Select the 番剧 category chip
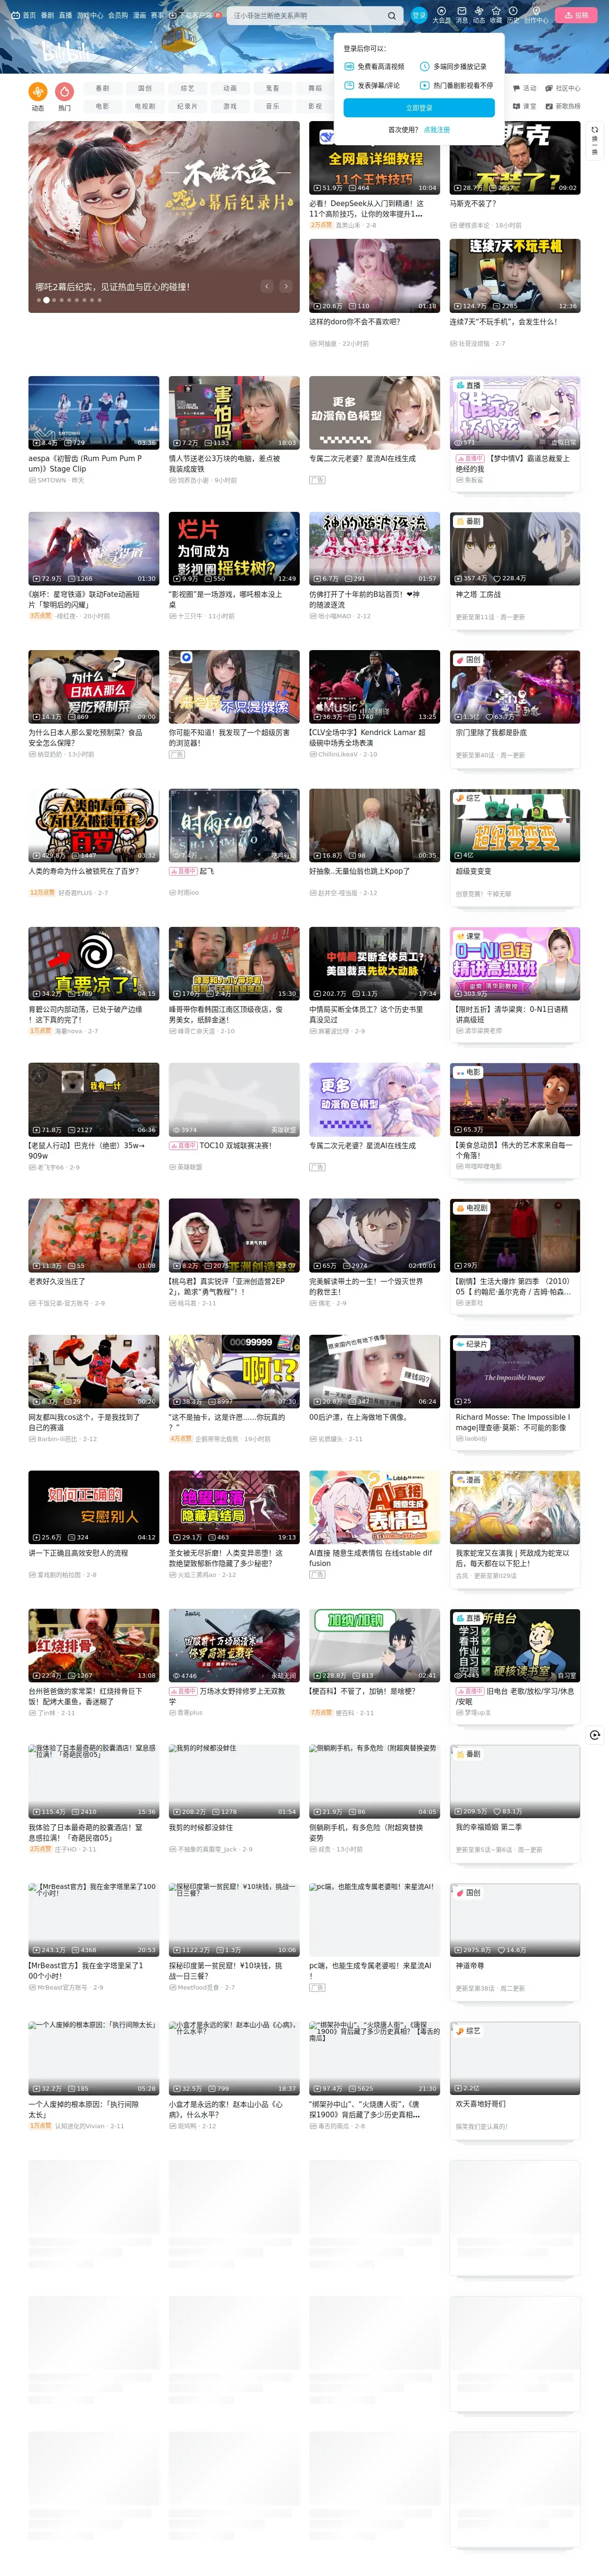This screenshot has height=2576, width=609. pyautogui.click(x=102, y=88)
